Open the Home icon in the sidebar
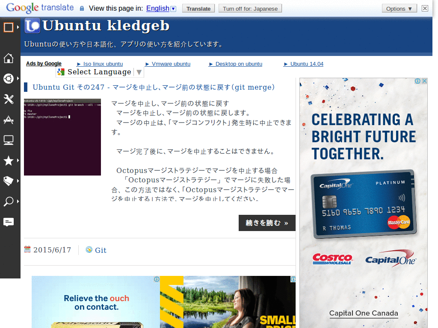This screenshot has width=438, height=328. click(9, 58)
